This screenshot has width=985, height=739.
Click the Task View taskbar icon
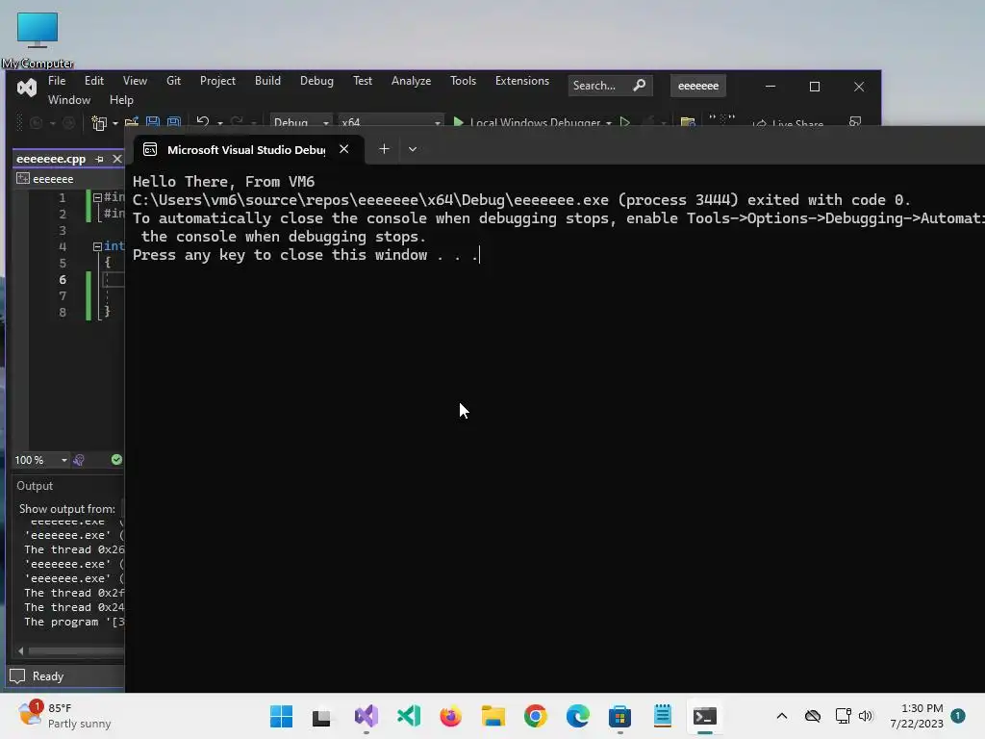pos(321,716)
